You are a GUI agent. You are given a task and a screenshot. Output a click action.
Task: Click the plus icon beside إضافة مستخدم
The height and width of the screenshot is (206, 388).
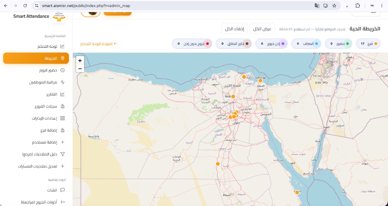click(x=63, y=142)
